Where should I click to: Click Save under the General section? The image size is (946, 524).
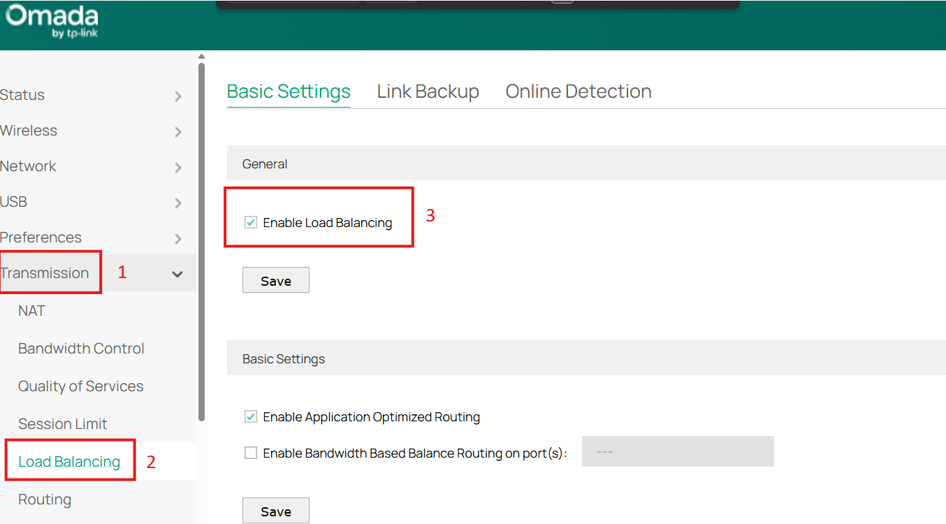coord(275,279)
